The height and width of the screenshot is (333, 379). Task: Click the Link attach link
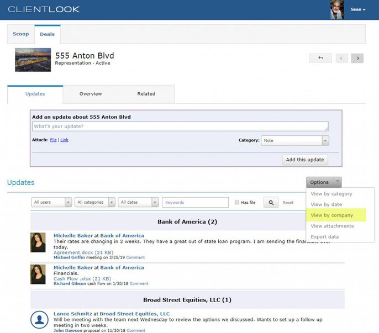[x=64, y=140]
